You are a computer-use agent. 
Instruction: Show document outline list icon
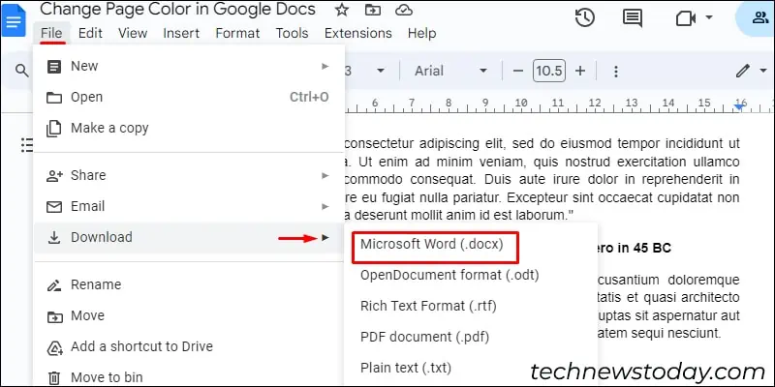point(27,145)
